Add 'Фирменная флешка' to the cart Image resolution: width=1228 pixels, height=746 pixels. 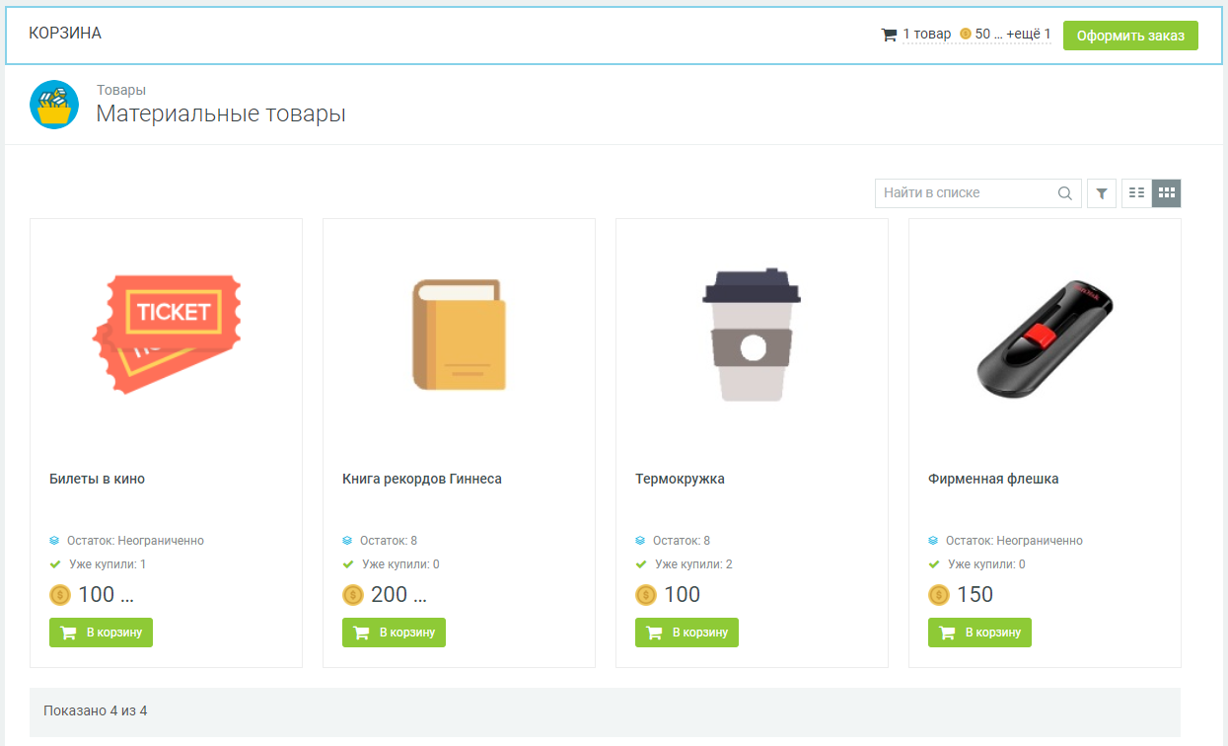tap(979, 633)
